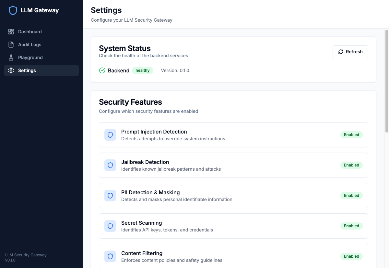Viewport: 389px width, 268px height.
Task: Click the shield icon for Secret Scanning
Action: (x=110, y=226)
